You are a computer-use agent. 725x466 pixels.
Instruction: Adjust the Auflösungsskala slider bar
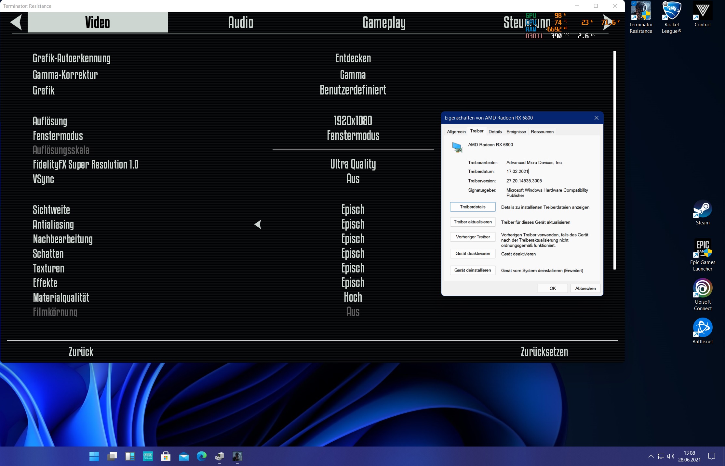(x=353, y=150)
